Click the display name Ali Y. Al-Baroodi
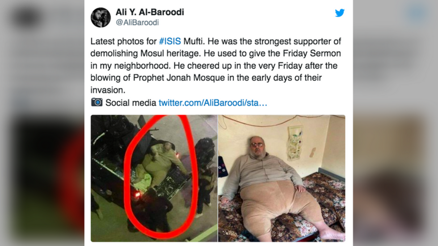 pos(150,12)
